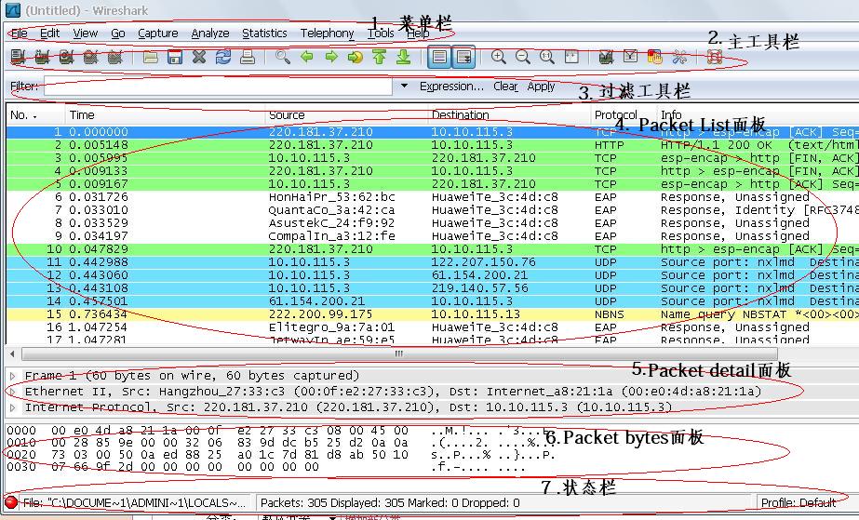Reset zoom to normal size icon
859x520 pixels.
click(546, 57)
